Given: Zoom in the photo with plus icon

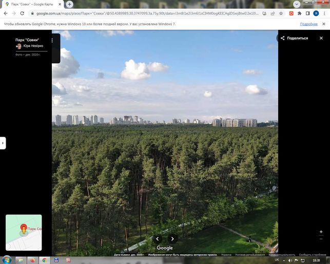Looking at the screenshot, I should (x=321, y=232).
